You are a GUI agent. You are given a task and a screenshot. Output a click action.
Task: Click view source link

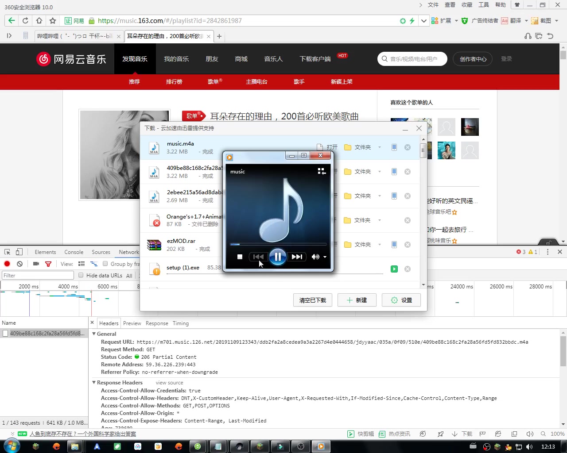[x=169, y=383]
